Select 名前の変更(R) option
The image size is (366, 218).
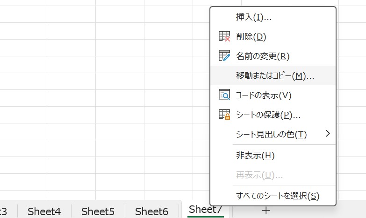(263, 56)
